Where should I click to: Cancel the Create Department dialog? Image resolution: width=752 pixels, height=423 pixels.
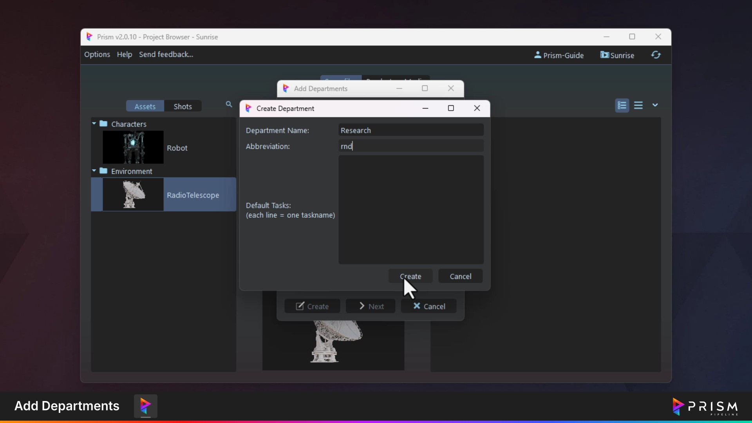click(x=460, y=276)
